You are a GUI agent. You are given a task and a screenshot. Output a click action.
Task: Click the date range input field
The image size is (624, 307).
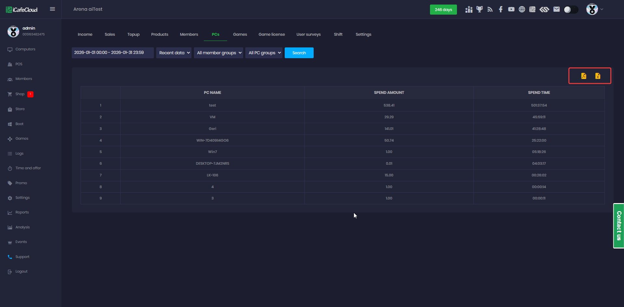tap(112, 53)
